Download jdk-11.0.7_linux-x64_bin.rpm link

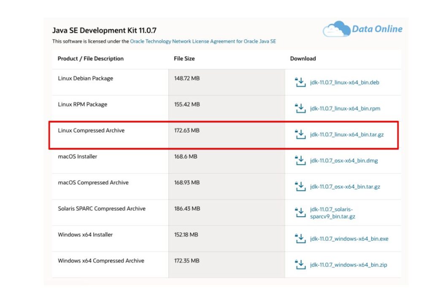click(x=345, y=108)
